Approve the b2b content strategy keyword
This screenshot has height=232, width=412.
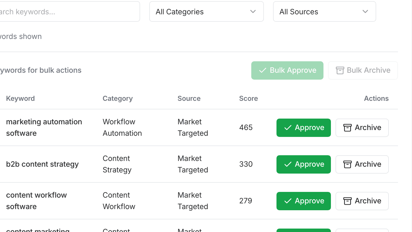(x=303, y=164)
